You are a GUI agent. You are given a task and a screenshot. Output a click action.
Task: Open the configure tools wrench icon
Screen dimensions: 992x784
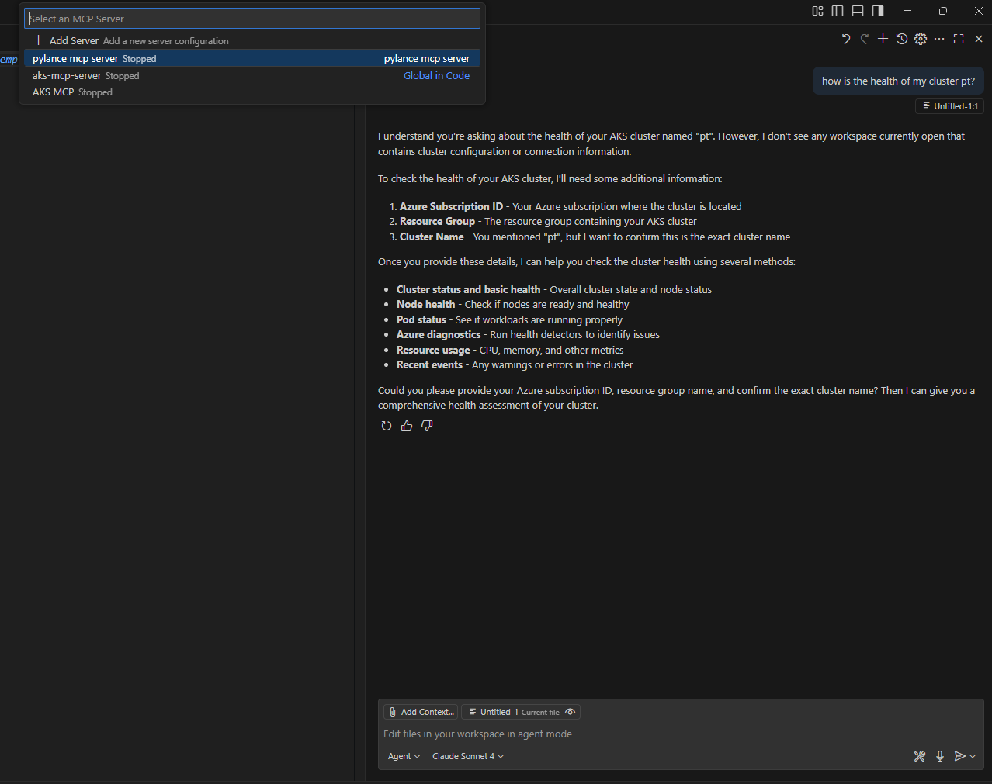tap(920, 756)
